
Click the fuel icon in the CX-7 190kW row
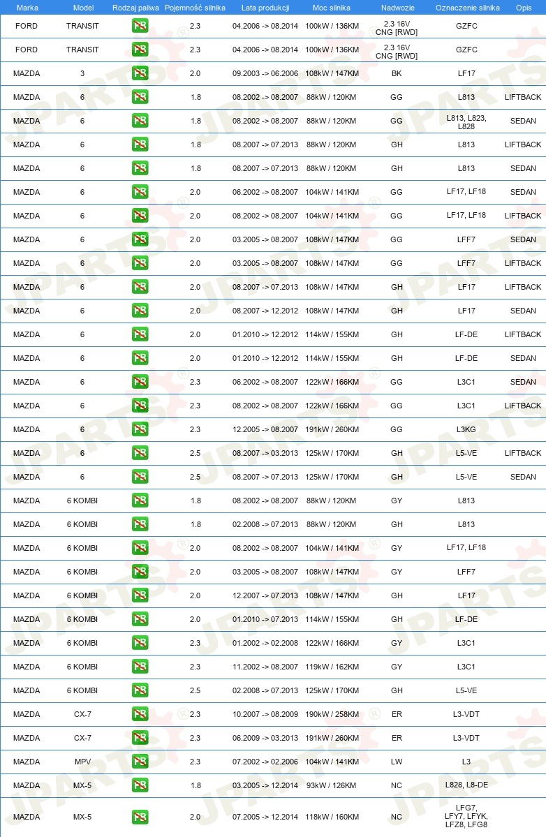[140, 713]
